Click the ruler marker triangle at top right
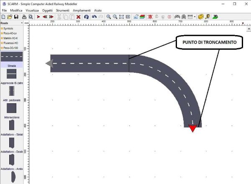Image resolution: width=251 pixels, height=184 pixels. coord(243,23)
